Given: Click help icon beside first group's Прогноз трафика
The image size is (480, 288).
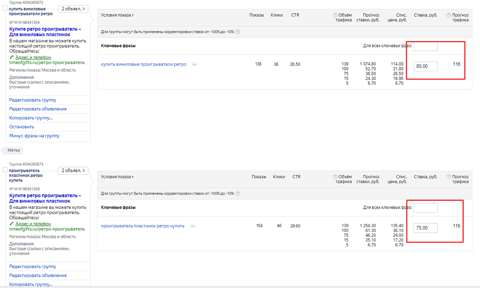Looking at the screenshot, I should click(x=449, y=15).
